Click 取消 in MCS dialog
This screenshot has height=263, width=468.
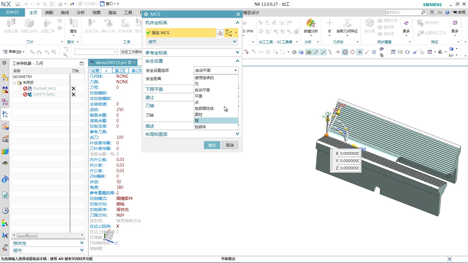click(x=230, y=145)
